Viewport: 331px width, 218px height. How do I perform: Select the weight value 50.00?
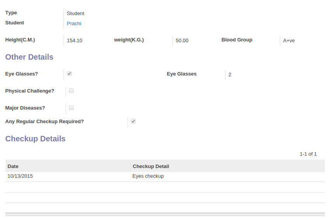[182, 41]
